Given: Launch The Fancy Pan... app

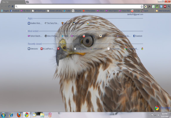Looking at the screenshot, I should tap(52, 23).
